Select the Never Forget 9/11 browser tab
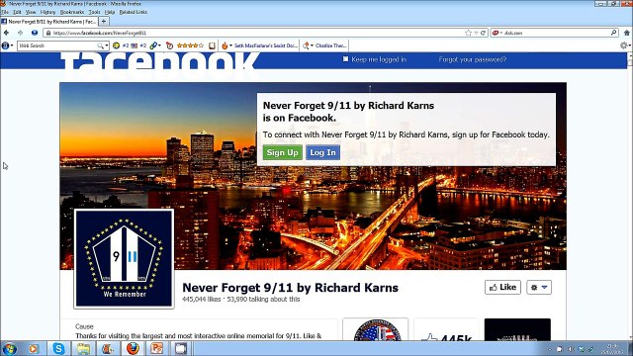This screenshot has height=356, width=633. click(48, 21)
